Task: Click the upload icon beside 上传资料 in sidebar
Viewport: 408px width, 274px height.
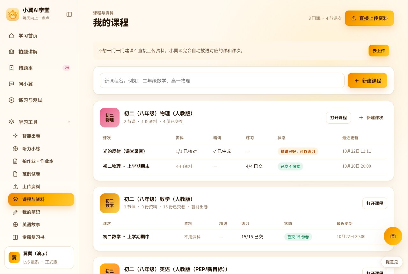Action: coord(15,187)
